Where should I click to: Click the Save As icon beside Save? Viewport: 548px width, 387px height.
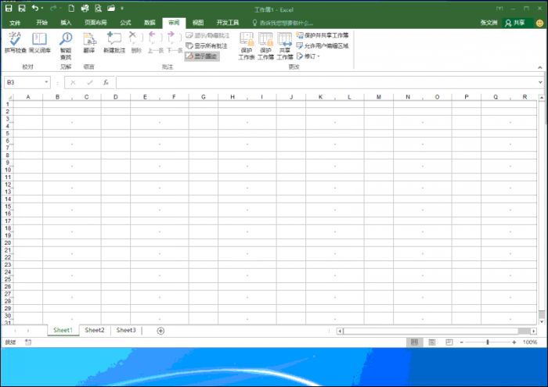tap(22, 8)
